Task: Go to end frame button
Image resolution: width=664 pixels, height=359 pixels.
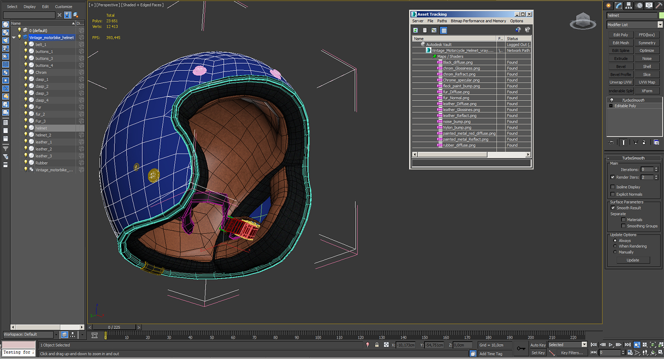Action: [x=628, y=345]
